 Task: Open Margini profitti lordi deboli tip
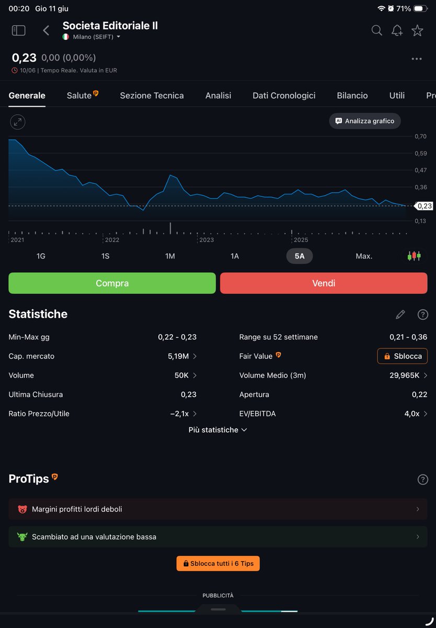(218, 509)
